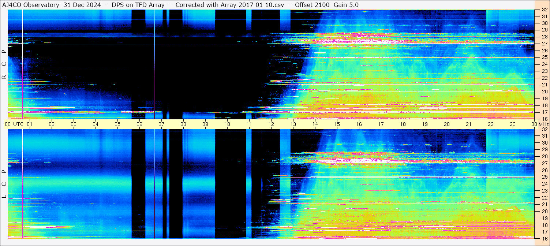Viewport: 550px width, 246px height.
Task: Select the 14 hour tick label
Action: pyautogui.click(x=315, y=124)
